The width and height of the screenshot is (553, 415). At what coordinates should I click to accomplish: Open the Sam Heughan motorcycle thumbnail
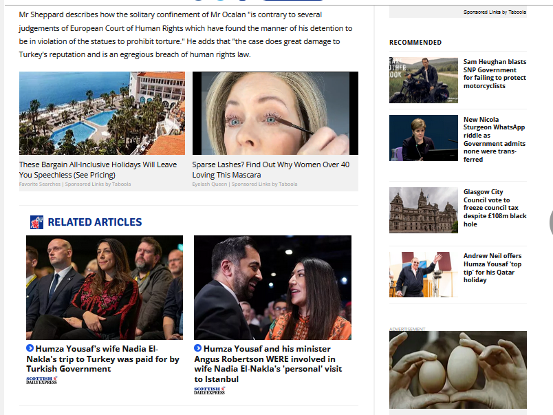(x=424, y=80)
